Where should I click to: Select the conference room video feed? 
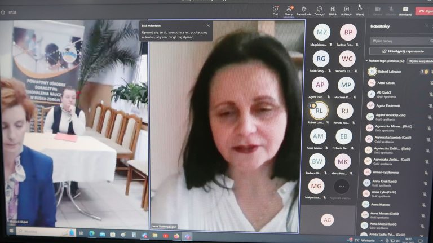click(74, 123)
